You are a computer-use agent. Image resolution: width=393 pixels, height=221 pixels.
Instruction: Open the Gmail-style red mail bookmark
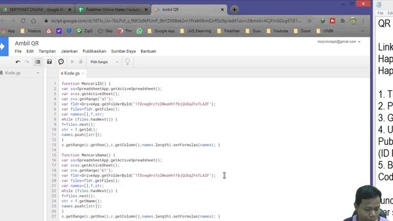49,31
